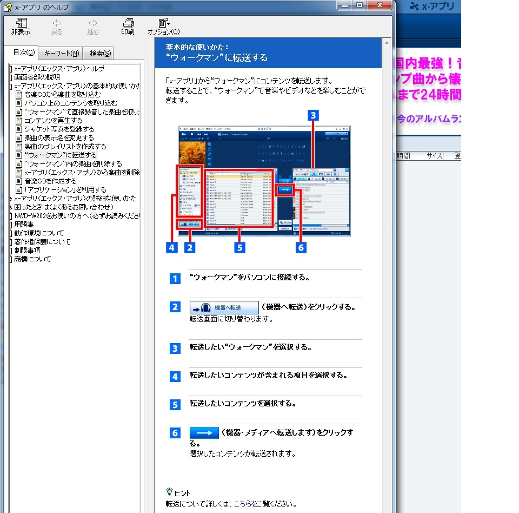
Task: Close the x-アプリ のヘルプ window
Action: coord(380,5)
